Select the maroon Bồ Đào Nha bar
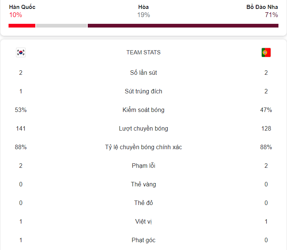The width and height of the screenshot is (287, 250). pyautogui.click(x=183, y=26)
